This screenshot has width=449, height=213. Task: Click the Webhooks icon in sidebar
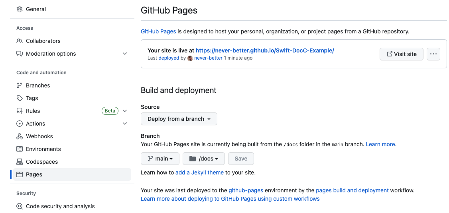(20, 136)
